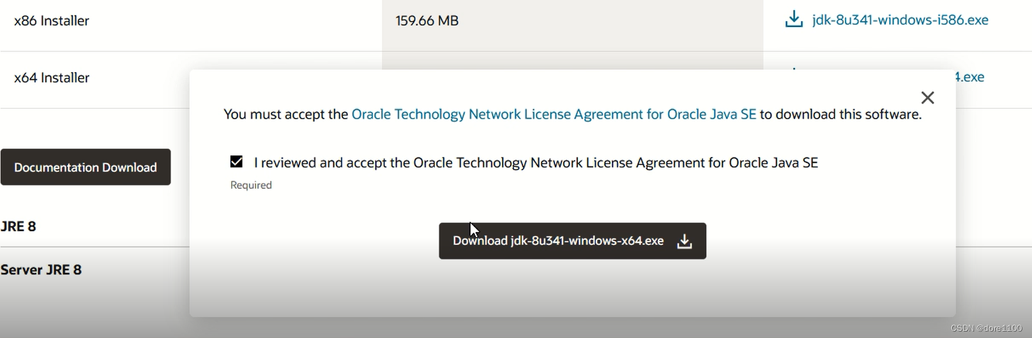Click the Required label under checkbox

click(251, 185)
